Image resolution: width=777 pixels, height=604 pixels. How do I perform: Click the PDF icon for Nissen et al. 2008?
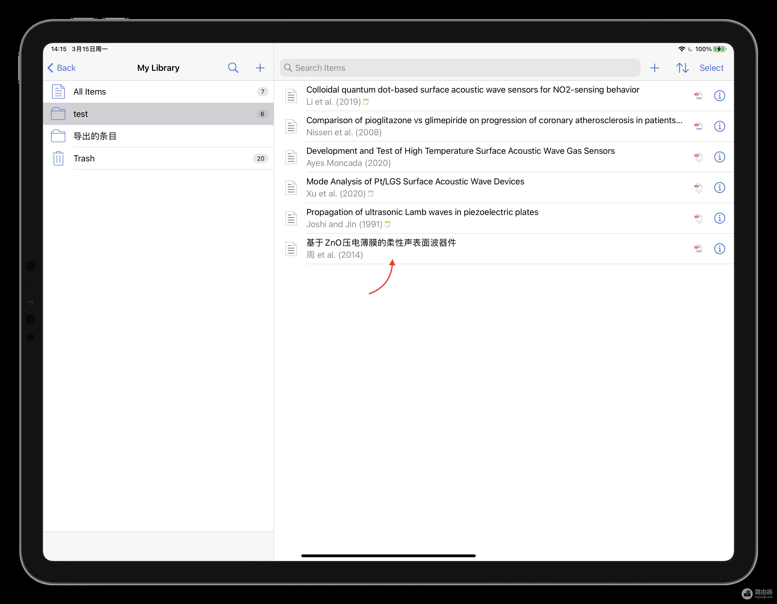tap(698, 126)
